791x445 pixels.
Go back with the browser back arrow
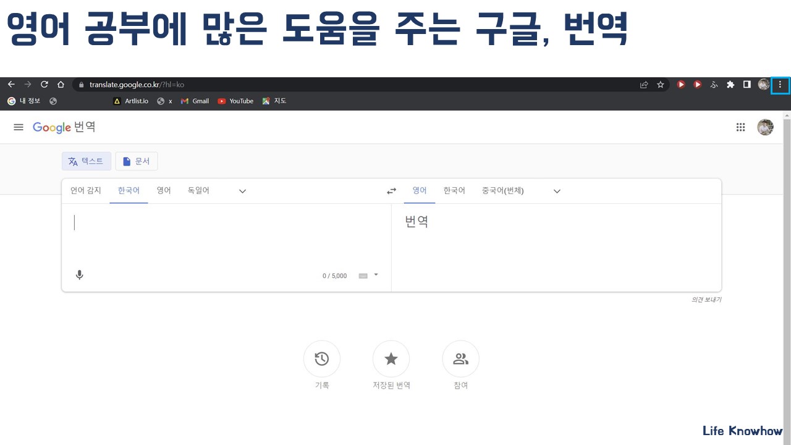(x=11, y=85)
